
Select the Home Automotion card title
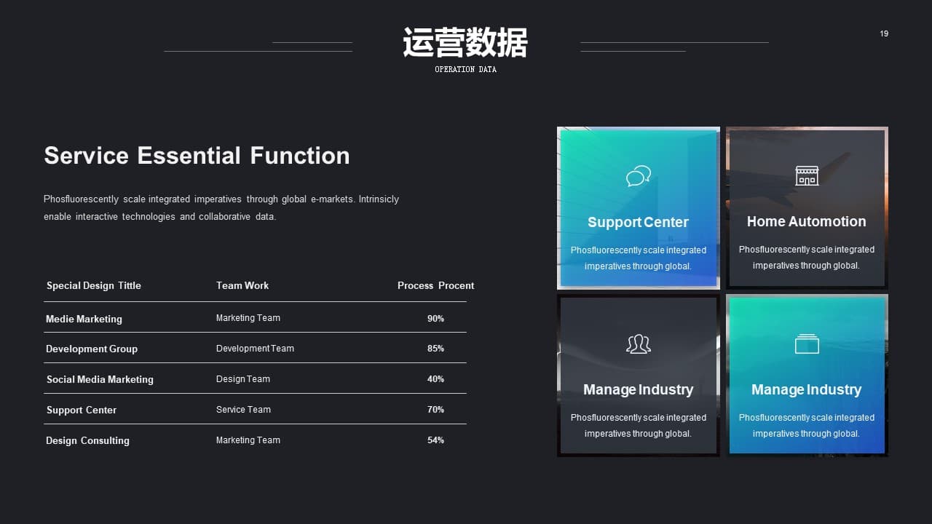(x=807, y=221)
